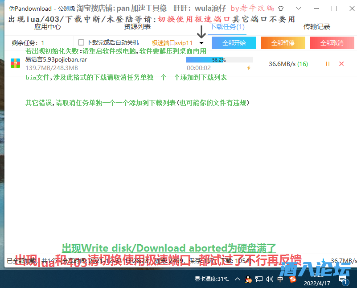357x288 pixels.
Task: Pause the 易语言5.93pojieban.rar download task
Action: [x=327, y=64]
